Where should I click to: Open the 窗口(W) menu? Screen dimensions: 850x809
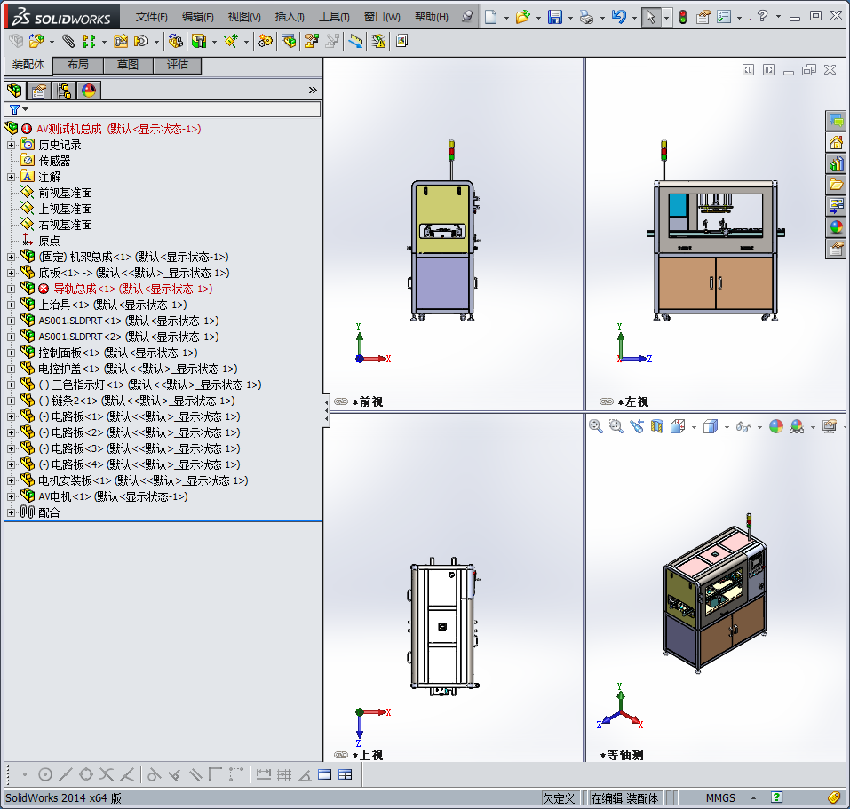382,17
